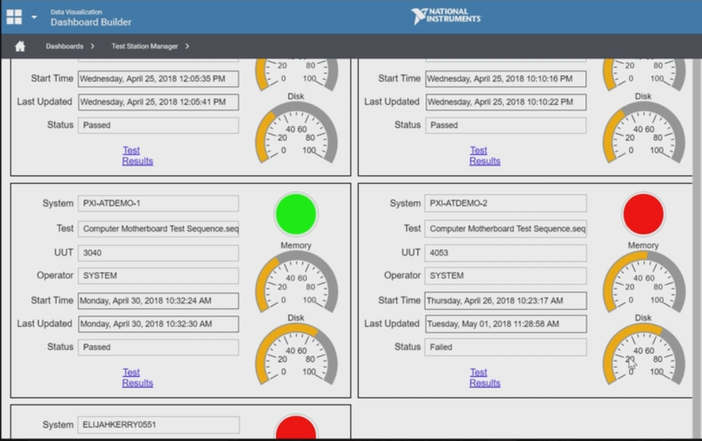Open Test Results link for PXI-ATDEMO-2
The image size is (702, 441).
[484, 377]
